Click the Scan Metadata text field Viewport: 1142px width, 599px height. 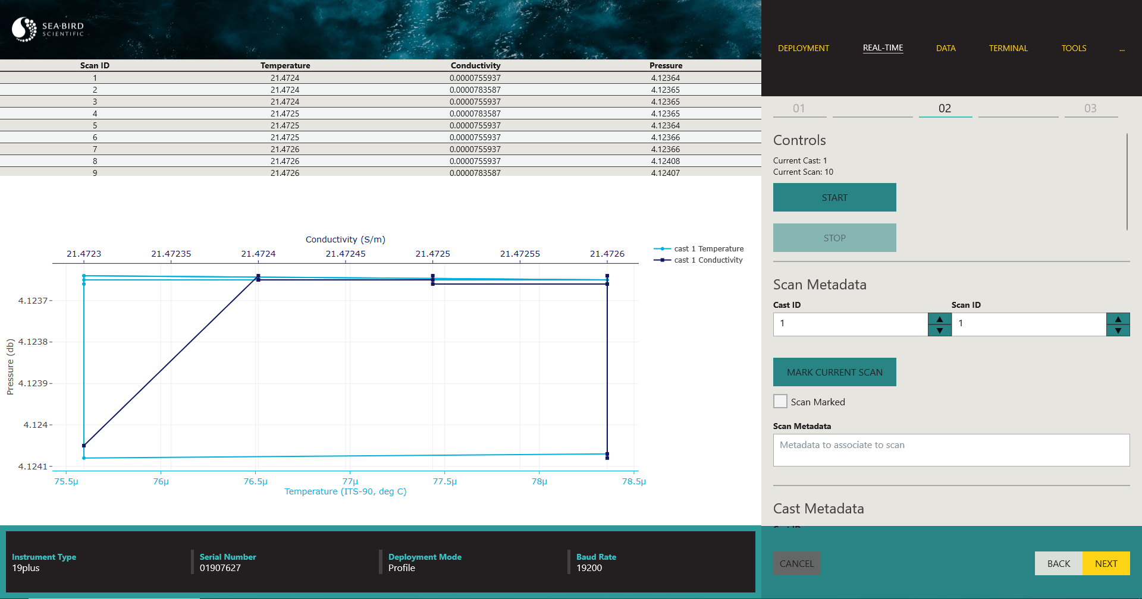[x=951, y=450]
